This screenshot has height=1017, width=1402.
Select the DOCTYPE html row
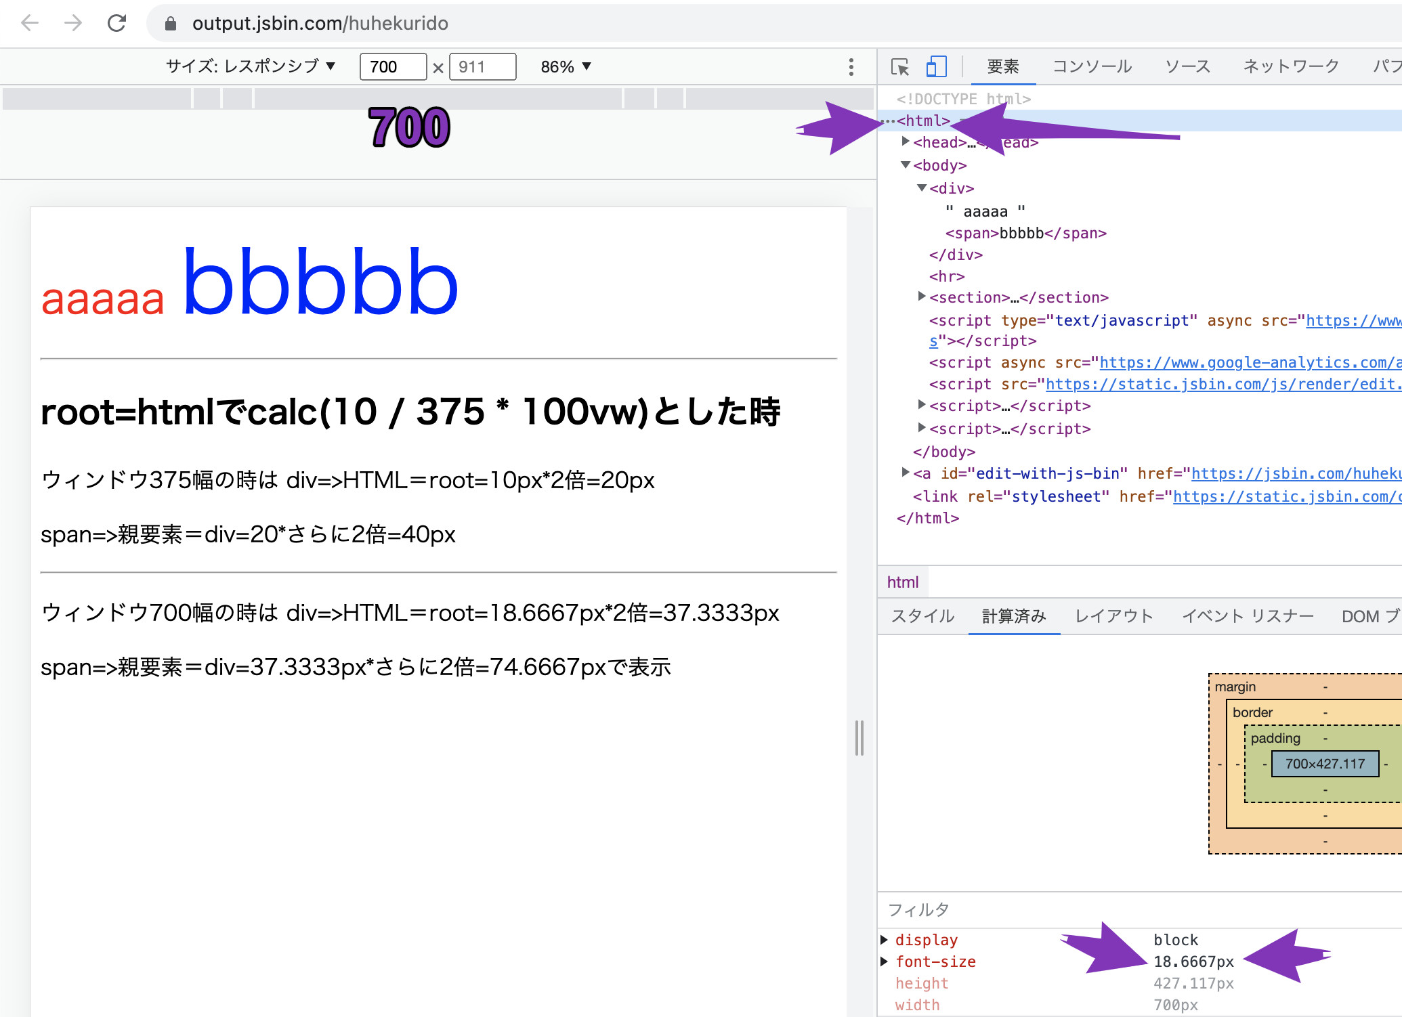coord(963,99)
